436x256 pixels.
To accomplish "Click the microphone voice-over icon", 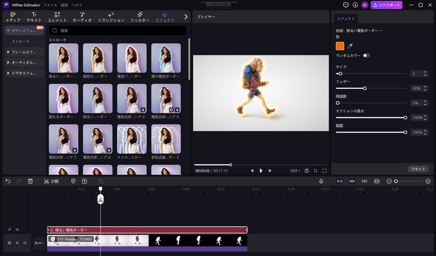I will [x=321, y=181].
